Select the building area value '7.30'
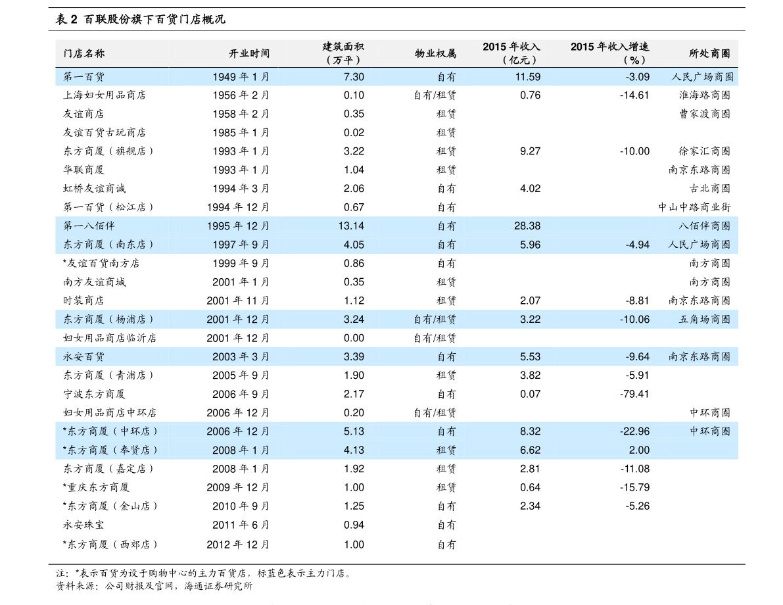The width and height of the screenshot is (783, 605). (354, 77)
